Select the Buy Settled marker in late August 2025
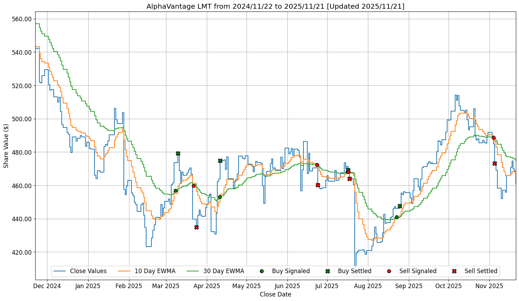The image size is (519, 301). coord(400,206)
